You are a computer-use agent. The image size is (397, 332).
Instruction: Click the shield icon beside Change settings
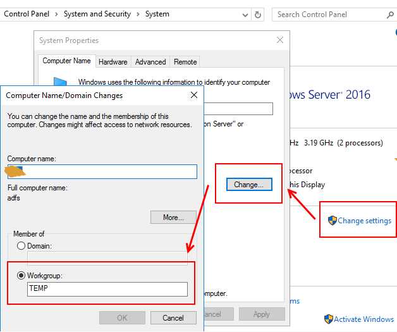click(x=332, y=221)
